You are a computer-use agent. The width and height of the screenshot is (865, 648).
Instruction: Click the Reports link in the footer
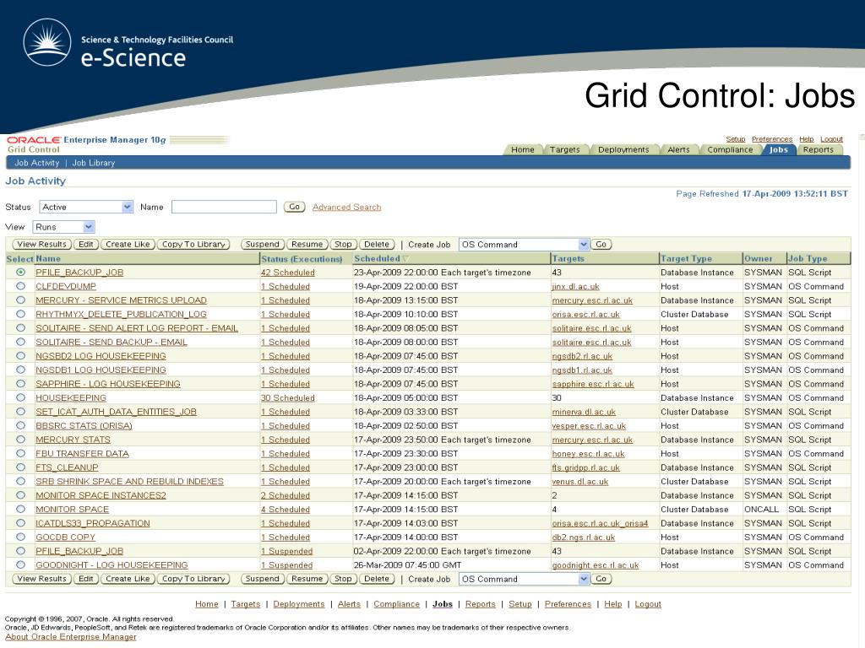pos(481,604)
